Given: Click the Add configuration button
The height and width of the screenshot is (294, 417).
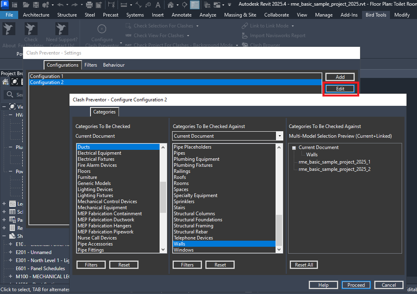Looking at the screenshot, I should pos(340,77).
